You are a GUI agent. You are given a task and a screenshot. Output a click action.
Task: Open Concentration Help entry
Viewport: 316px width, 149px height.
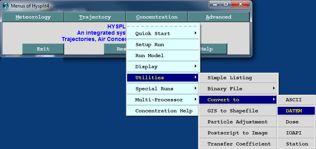coord(163,111)
